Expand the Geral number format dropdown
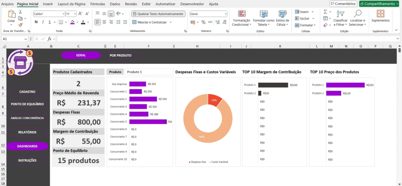Image resolution: width=402 pixels, height=186 pixels. coord(225,14)
